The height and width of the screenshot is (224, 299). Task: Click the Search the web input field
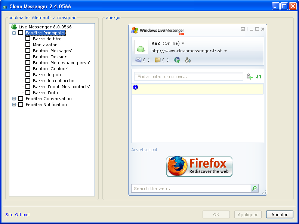[191, 189]
